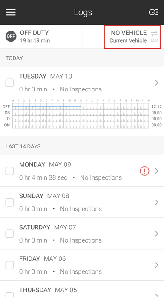Viewport: 164px width, 297px height.
Task: Open Monday May 09 log via chevron
Action: [157, 171]
